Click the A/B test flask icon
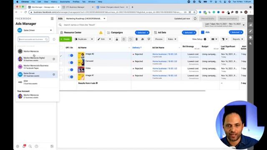Viewport: 267px width, 150px height. (x=117, y=39)
